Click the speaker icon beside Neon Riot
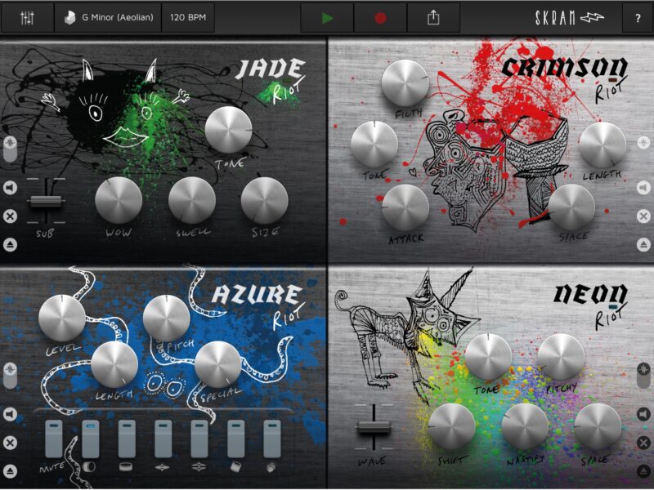This screenshot has height=490, width=654. pyautogui.click(x=644, y=414)
